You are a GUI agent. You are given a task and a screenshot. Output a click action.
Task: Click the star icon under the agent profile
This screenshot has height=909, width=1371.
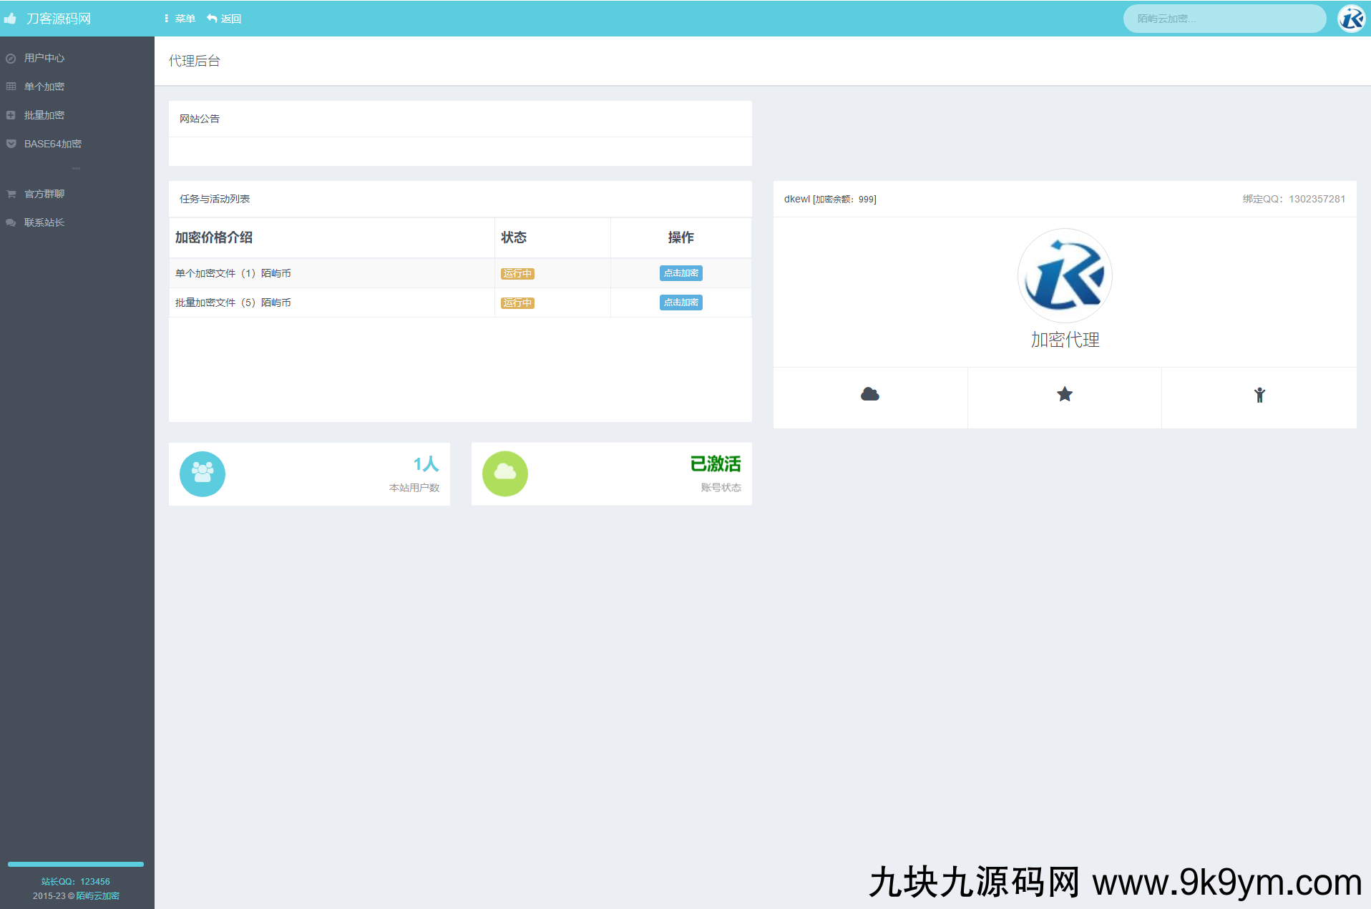pos(1064,395)
